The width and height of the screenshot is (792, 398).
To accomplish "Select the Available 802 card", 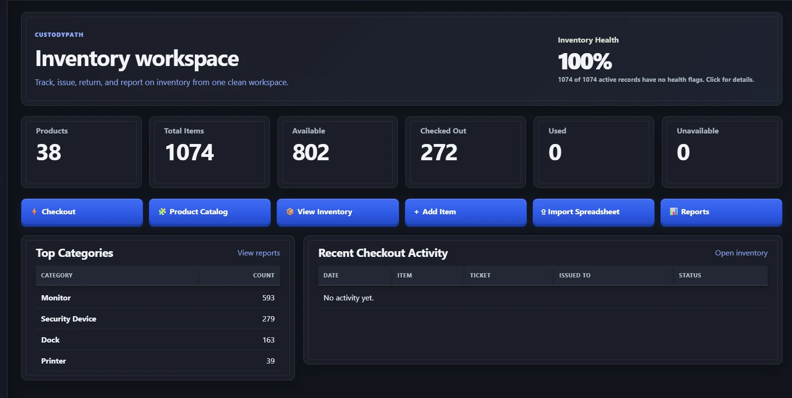I will pyautogui.click(x=337, y=152).
